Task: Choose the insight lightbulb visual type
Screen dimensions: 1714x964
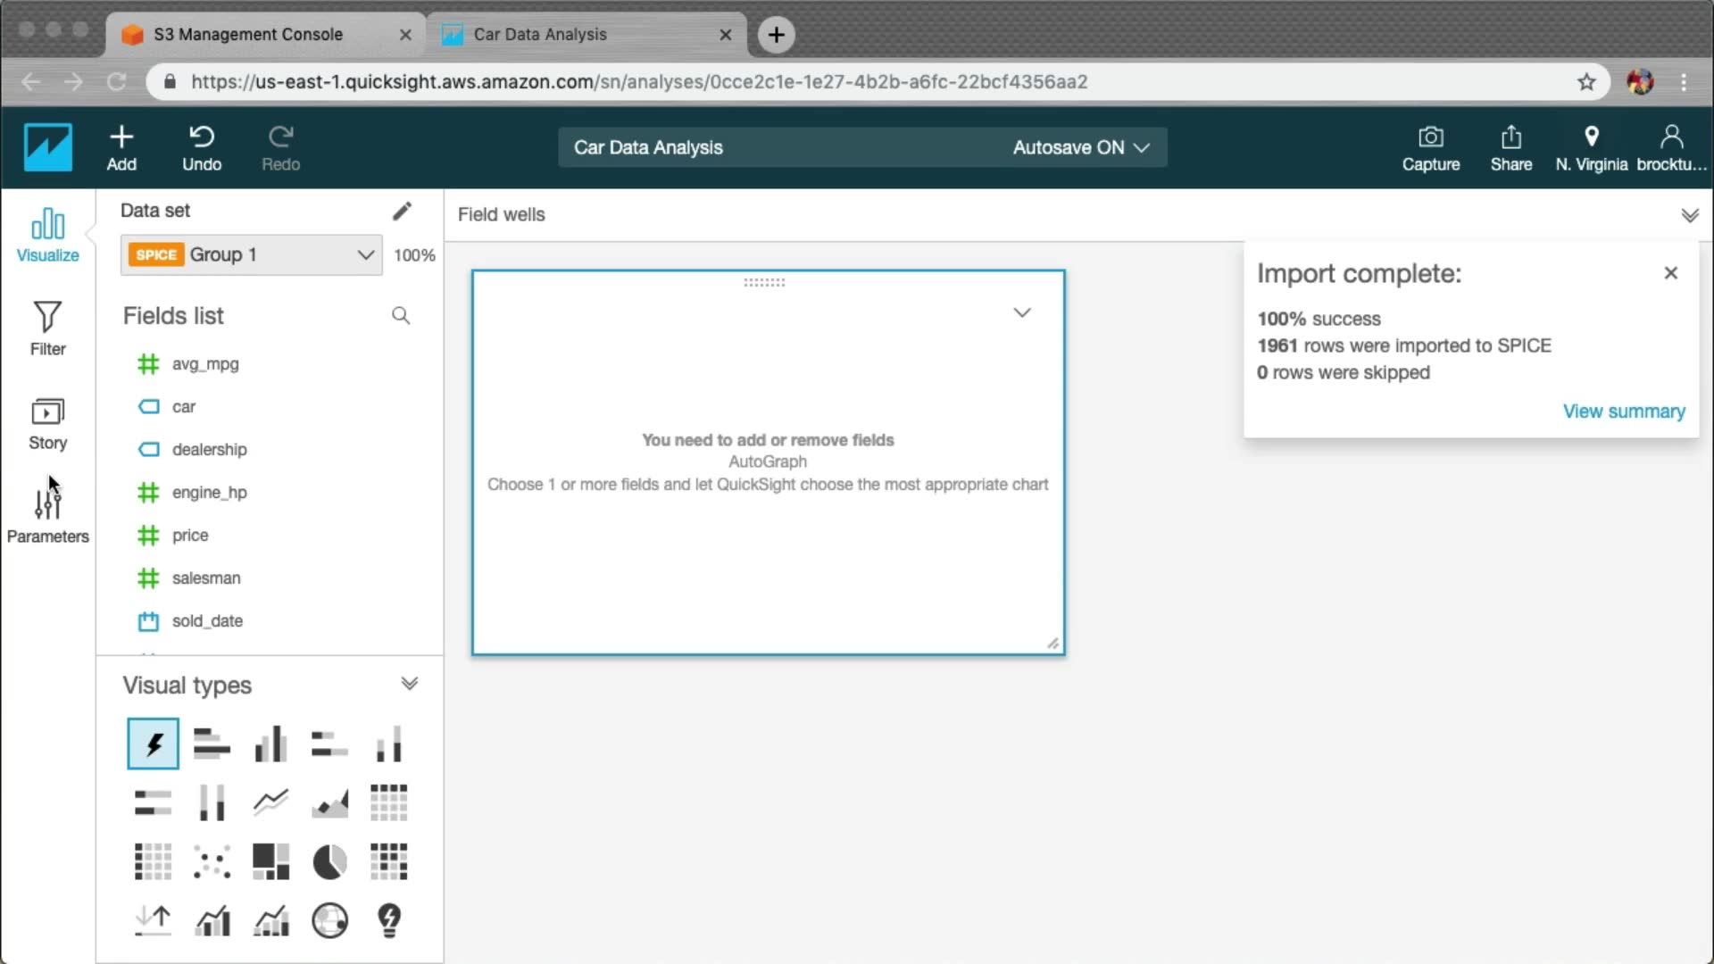Action: pyautogui.click(x=389, y=920)
